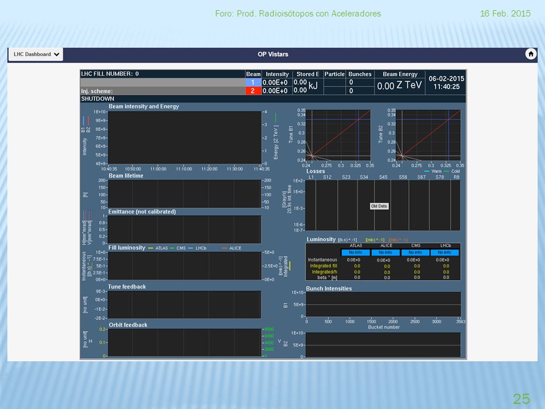545x409 pixels.
Task: Click the Cold legend entry in Losses
Action: [x=452, y=171]
